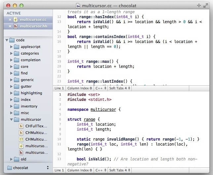Click the highlighting folder icon

point(17,93)
